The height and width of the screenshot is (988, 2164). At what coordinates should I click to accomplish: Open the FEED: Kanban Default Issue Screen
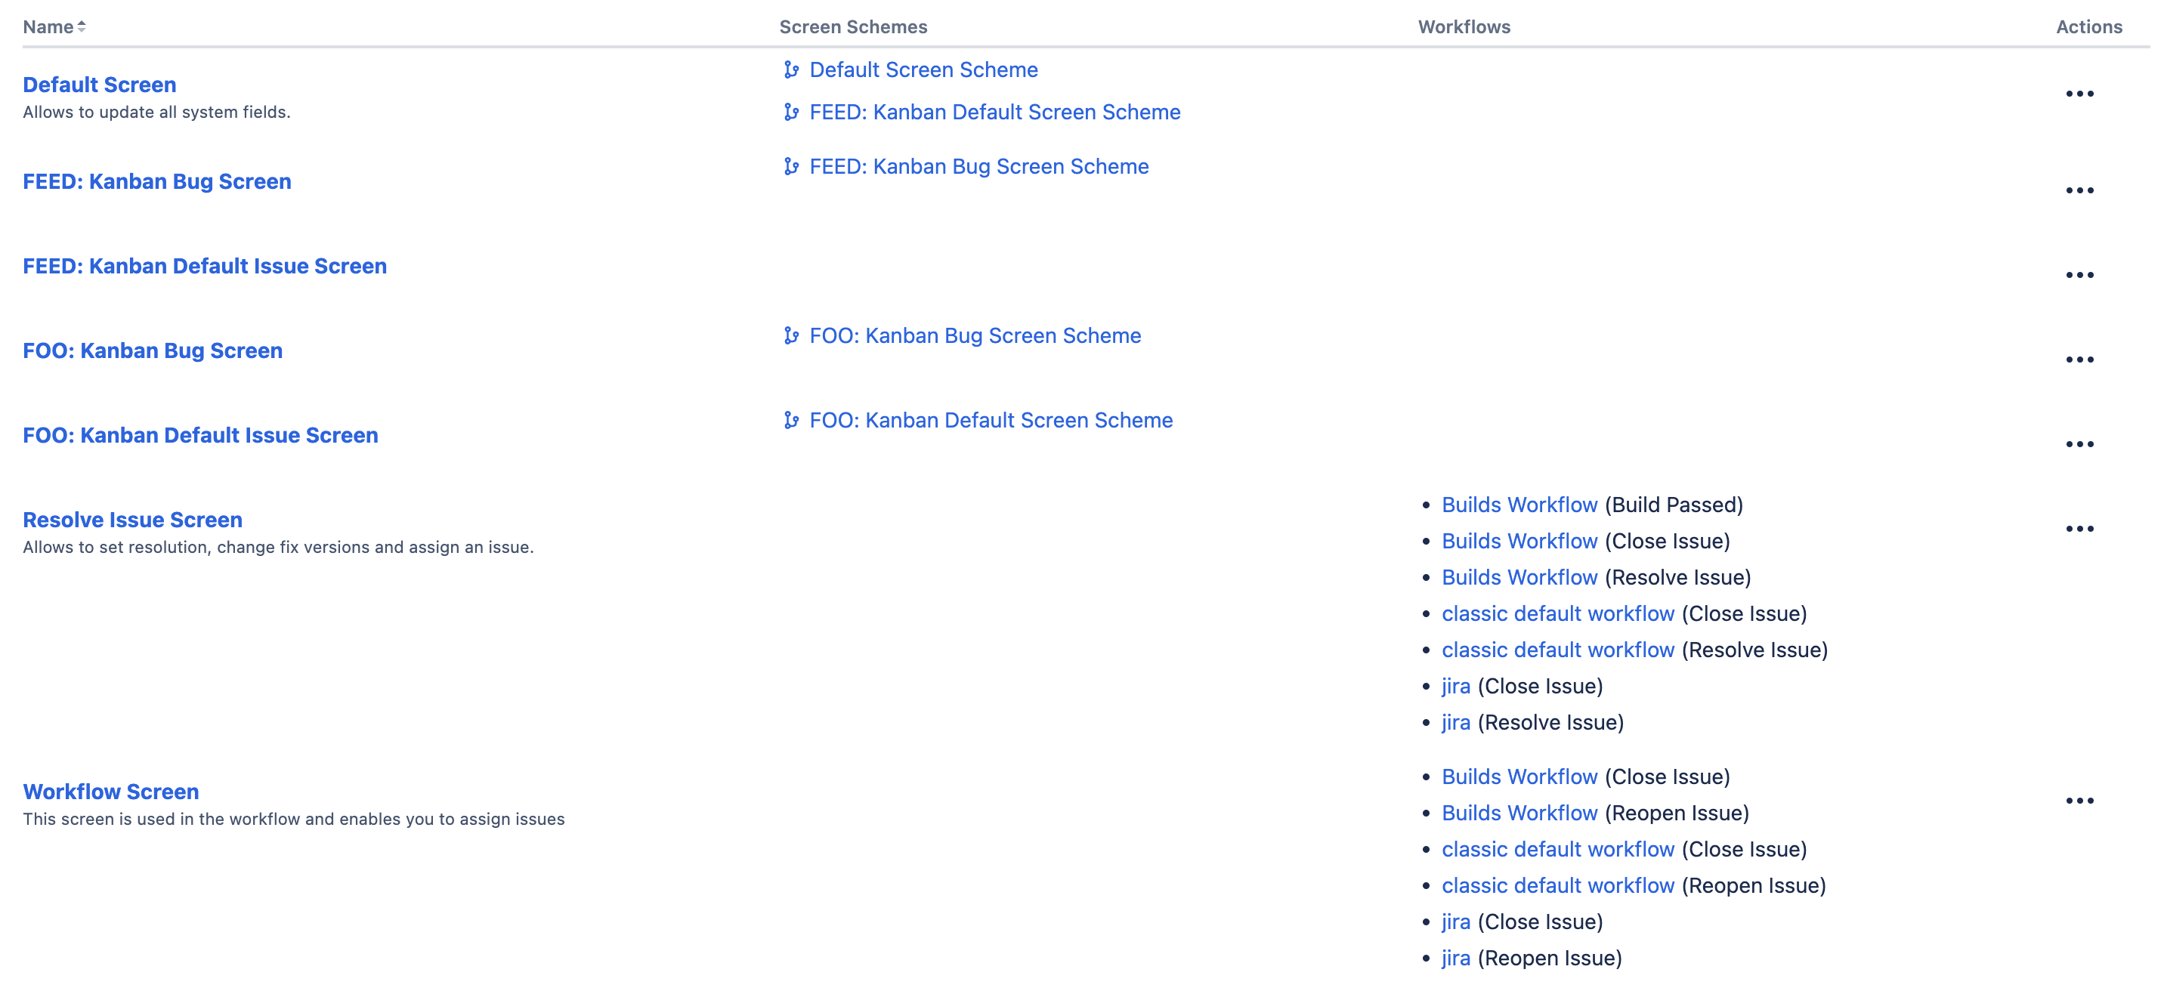pos(205,265)
